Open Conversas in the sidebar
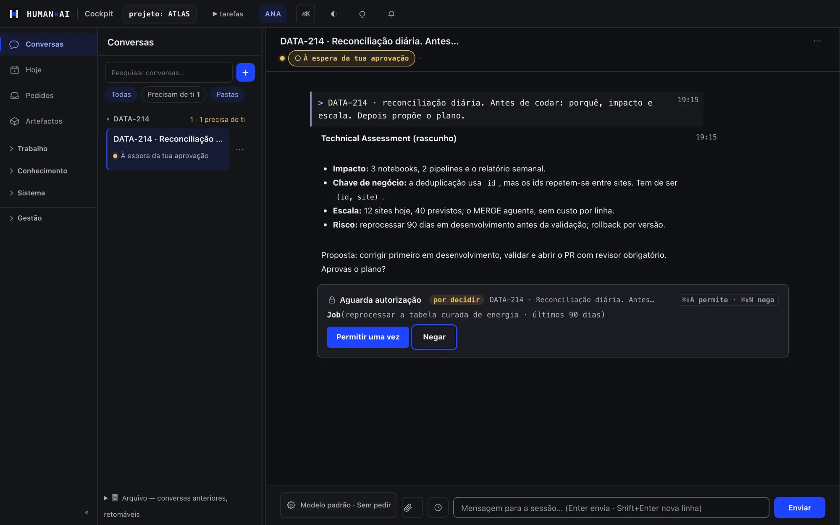Viewport: 840px width, 525px height. (49, 44)
